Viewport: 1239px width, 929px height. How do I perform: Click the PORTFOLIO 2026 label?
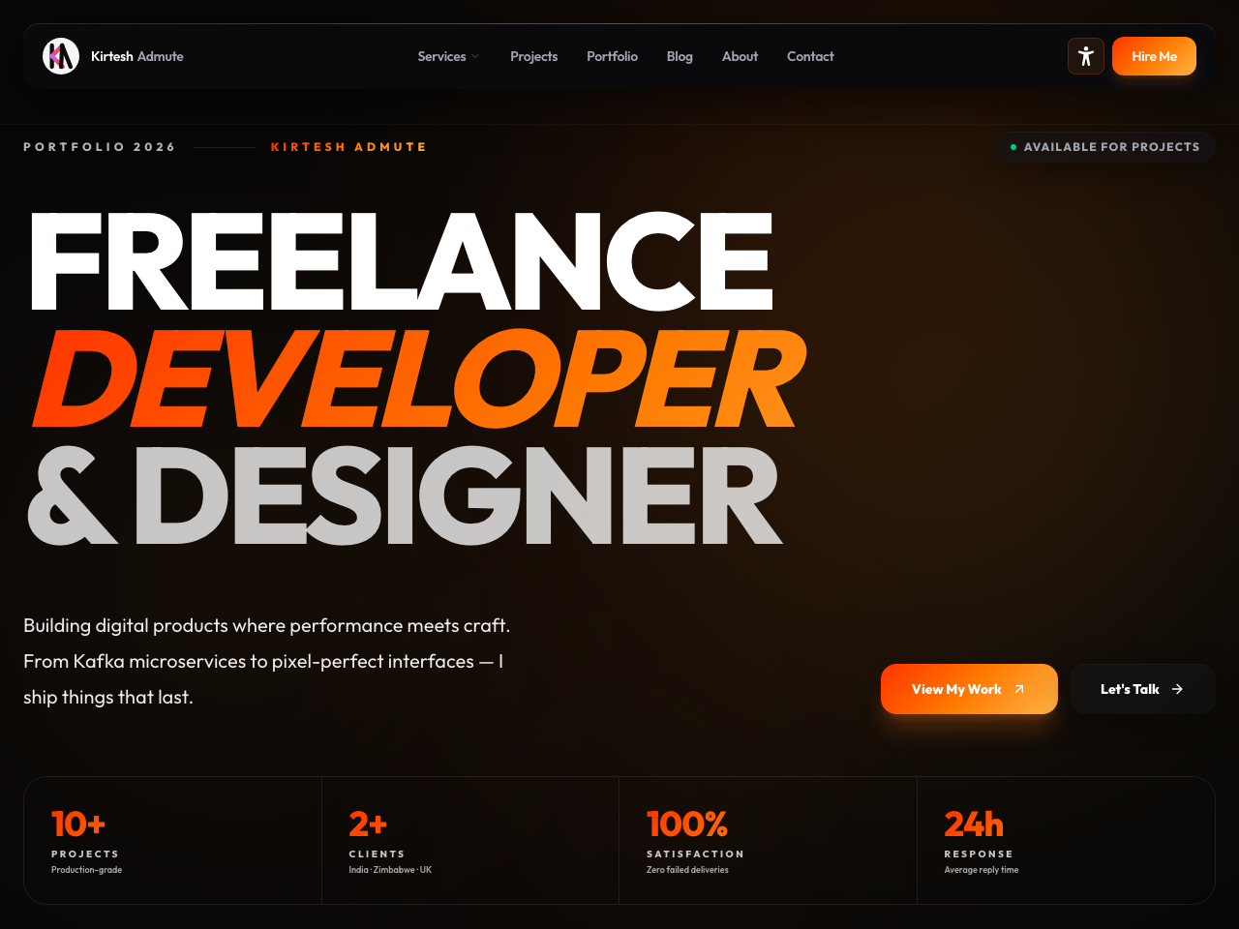(x=100, y=147)
